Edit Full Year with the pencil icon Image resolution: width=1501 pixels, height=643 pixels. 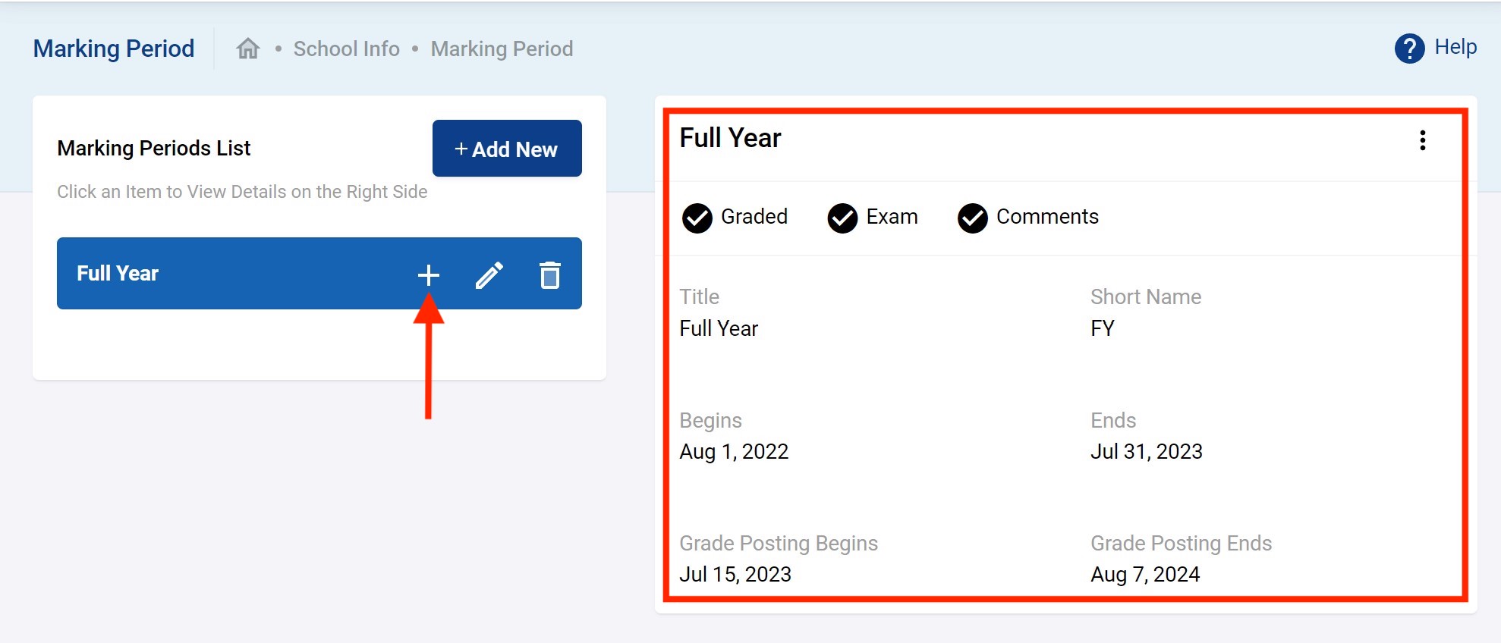click(x=489, y=274)
